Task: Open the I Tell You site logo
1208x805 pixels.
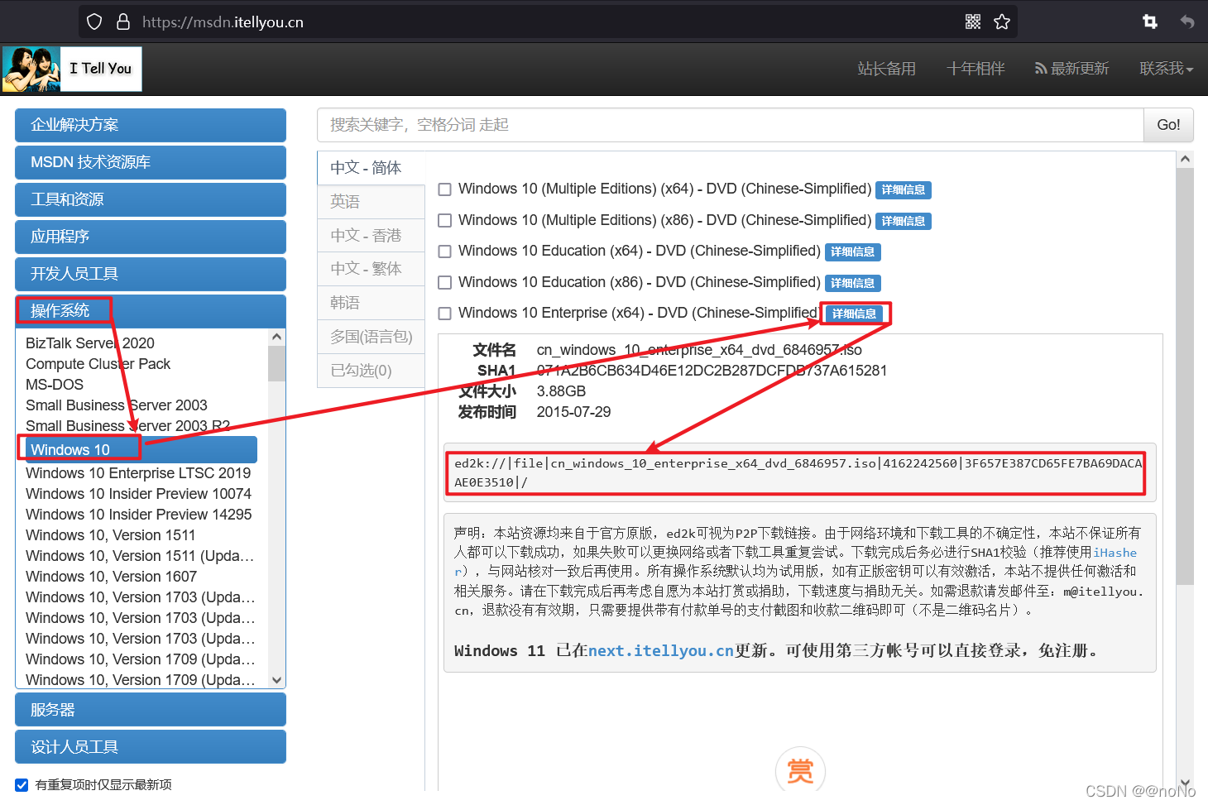Action: [x=72, y=69]
